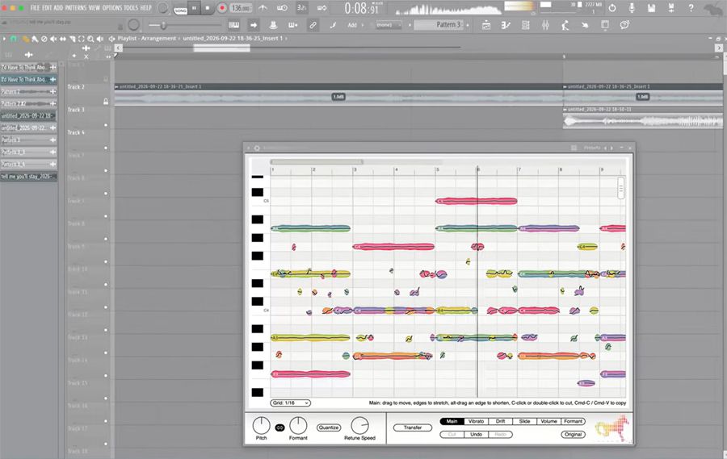Select the playlist delete tool
727x459 pixels.
44,39
